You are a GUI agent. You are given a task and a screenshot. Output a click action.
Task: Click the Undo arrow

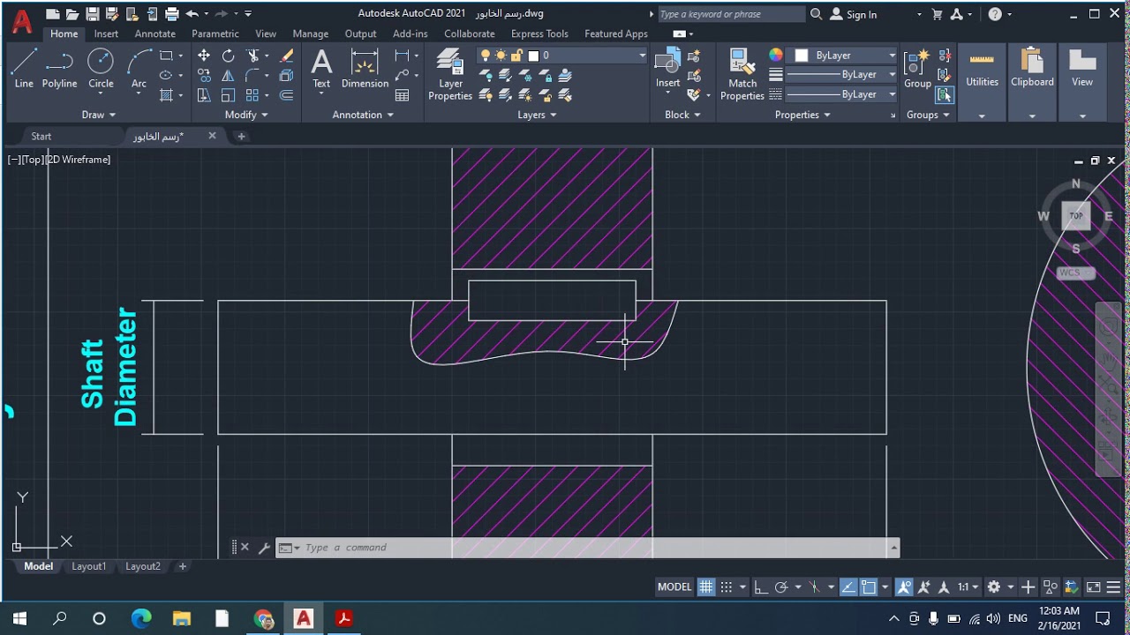point(192,14)
